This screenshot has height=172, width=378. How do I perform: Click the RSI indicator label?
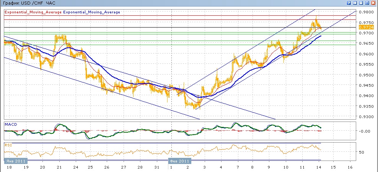pos(8,145)
